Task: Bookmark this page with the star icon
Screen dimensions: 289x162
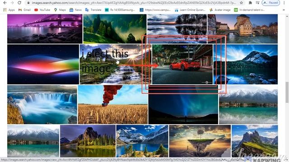Action: (x=241, y=3)
